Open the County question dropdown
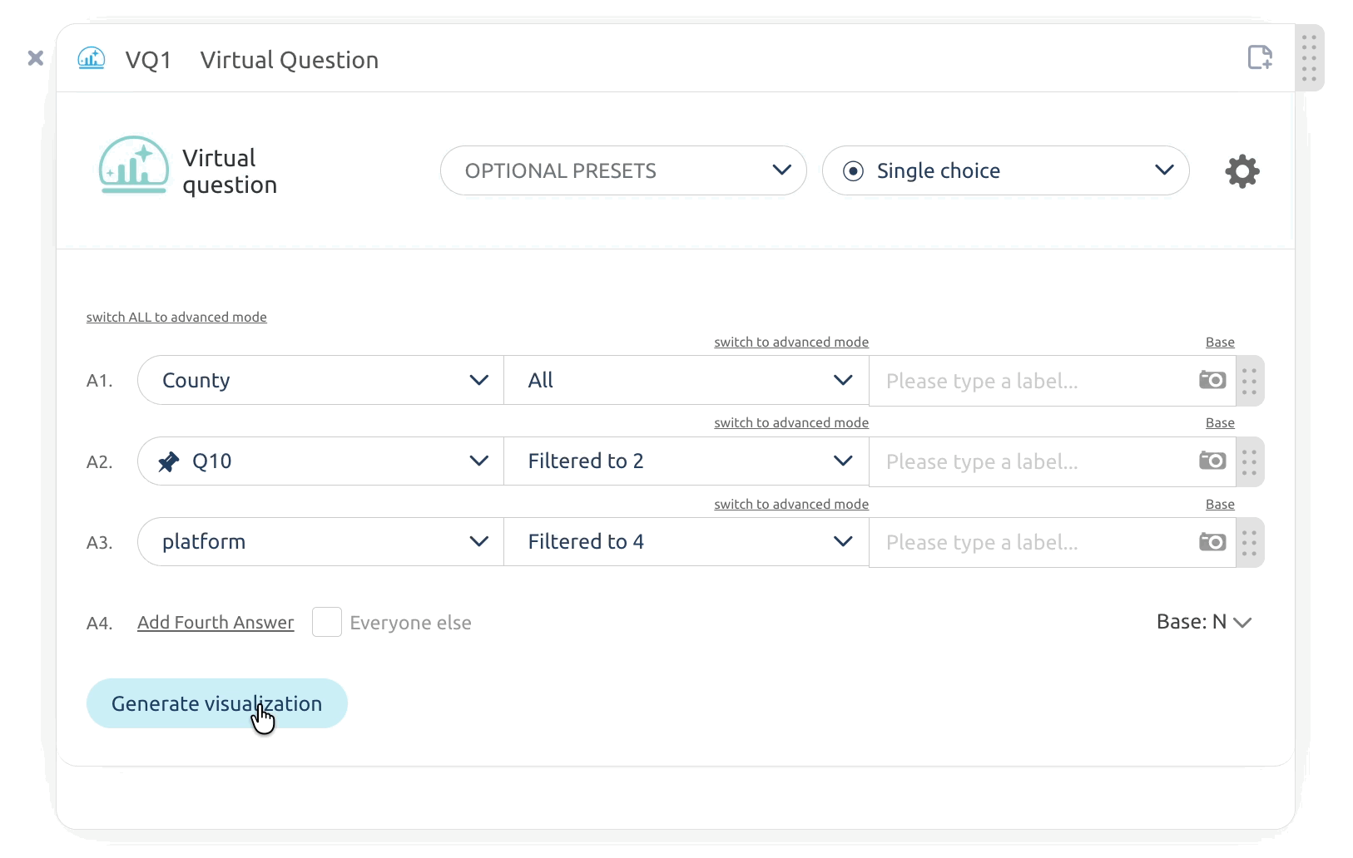This screenshot has height=858, width=1353. pyautogui.click(x=320, y=380)
